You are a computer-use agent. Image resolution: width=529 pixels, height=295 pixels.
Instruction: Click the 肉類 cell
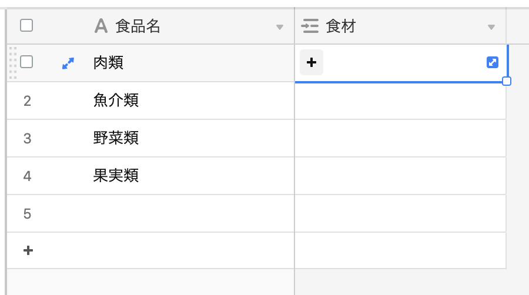click(176, 63)
